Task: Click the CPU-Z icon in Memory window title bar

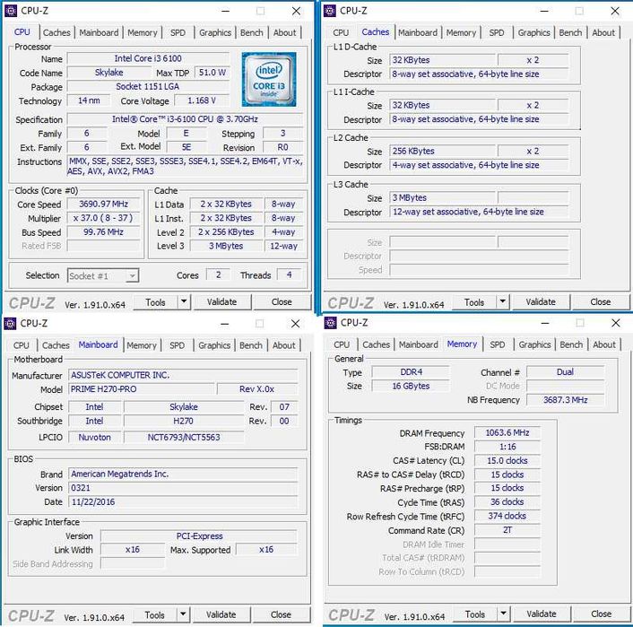Action: tap(330, 322)
